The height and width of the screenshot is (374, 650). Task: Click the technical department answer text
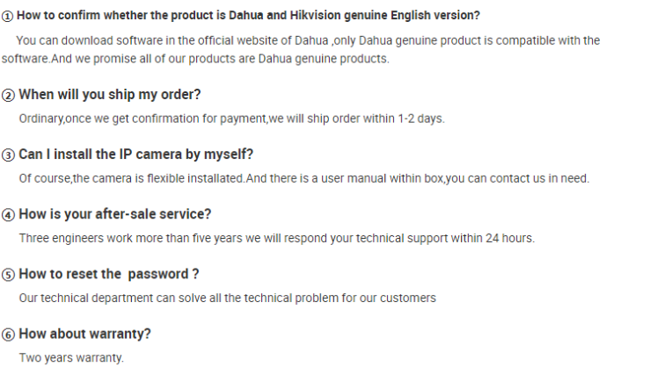227,298
